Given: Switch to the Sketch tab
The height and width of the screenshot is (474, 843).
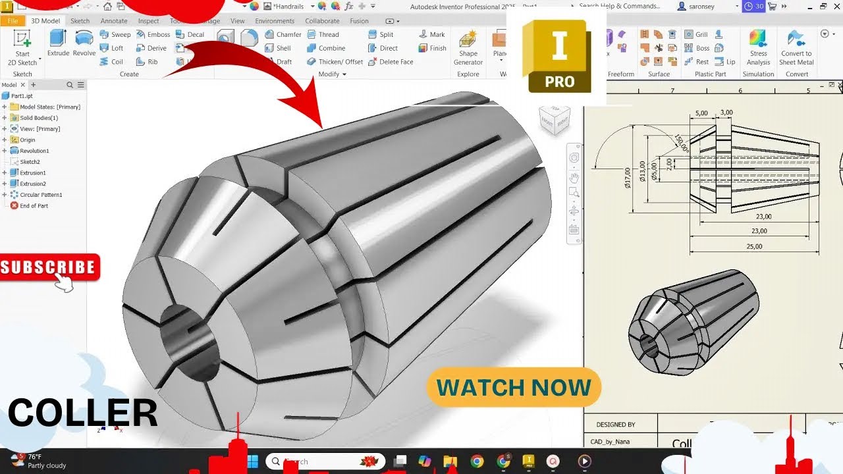Looking at the screenshot, I should point(80,20).
